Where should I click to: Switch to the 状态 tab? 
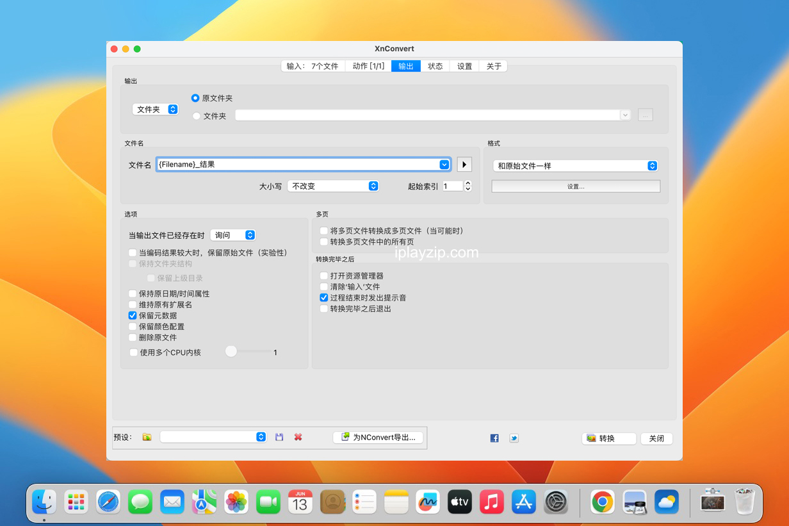435,66
